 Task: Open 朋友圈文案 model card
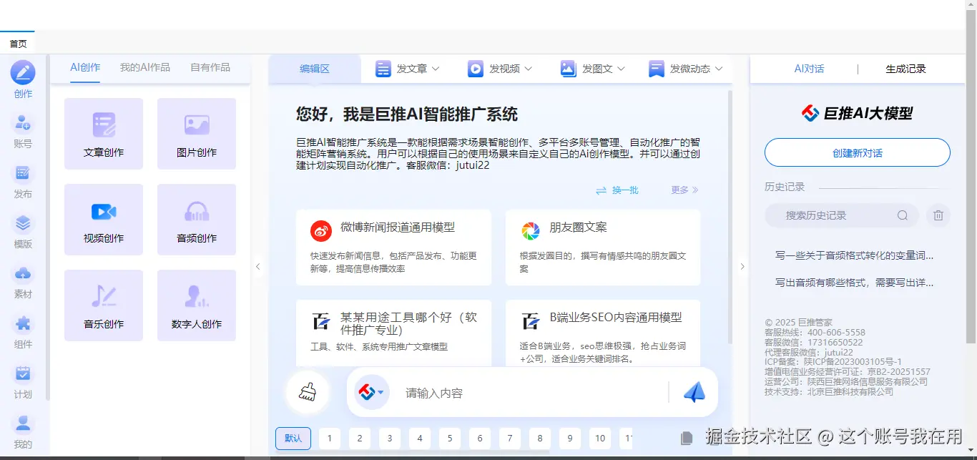[x=603, y=248]
